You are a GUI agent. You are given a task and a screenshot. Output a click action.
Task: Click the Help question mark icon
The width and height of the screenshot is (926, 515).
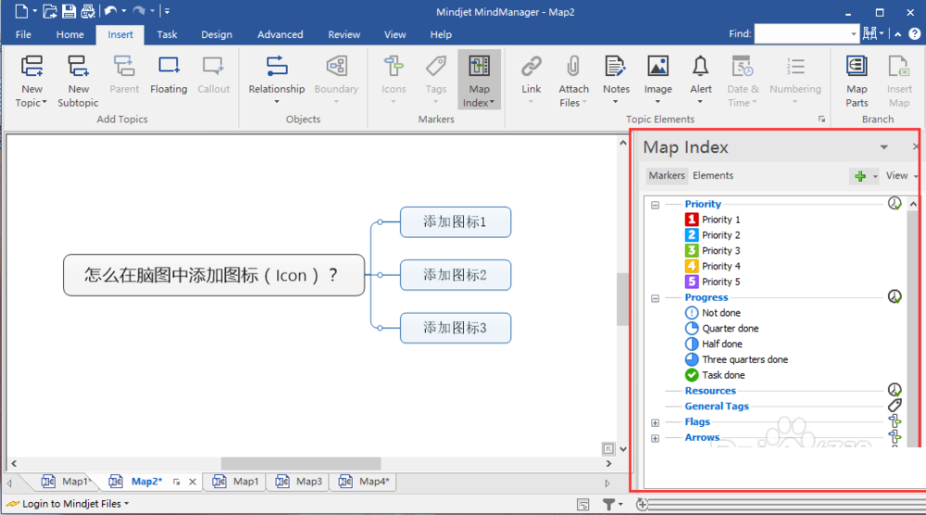coord(914,34)
